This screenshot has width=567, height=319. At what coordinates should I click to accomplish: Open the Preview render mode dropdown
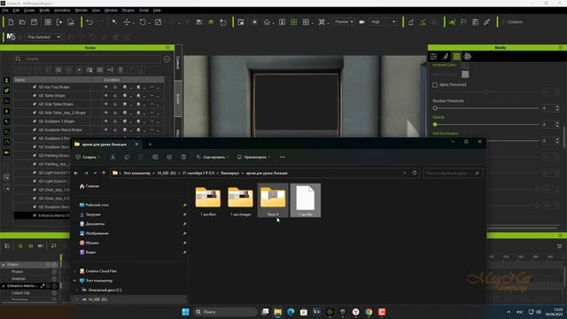344,22
